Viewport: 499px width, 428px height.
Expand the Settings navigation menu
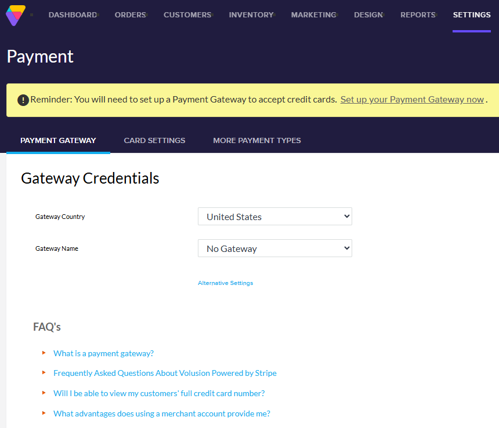coord(471,14)
